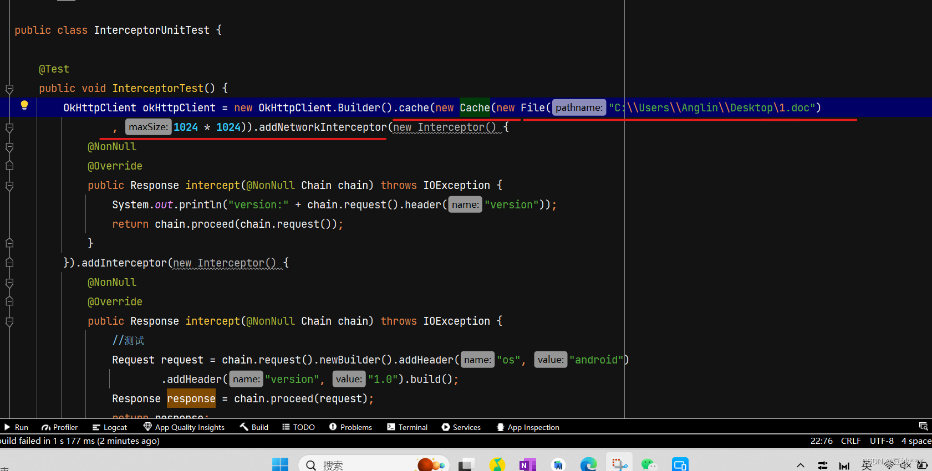This screenshot has width=932, height=471.
Task: Collapse the first intercept method fold marker
Action: [9, 186]
